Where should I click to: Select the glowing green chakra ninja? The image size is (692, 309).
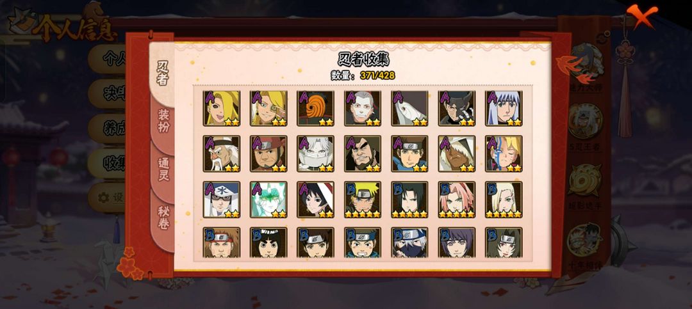[268, 199]
